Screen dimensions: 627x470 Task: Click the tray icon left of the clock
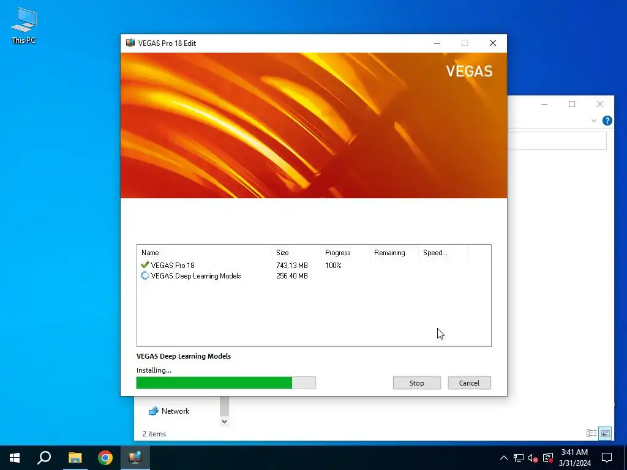coord(548,458)
